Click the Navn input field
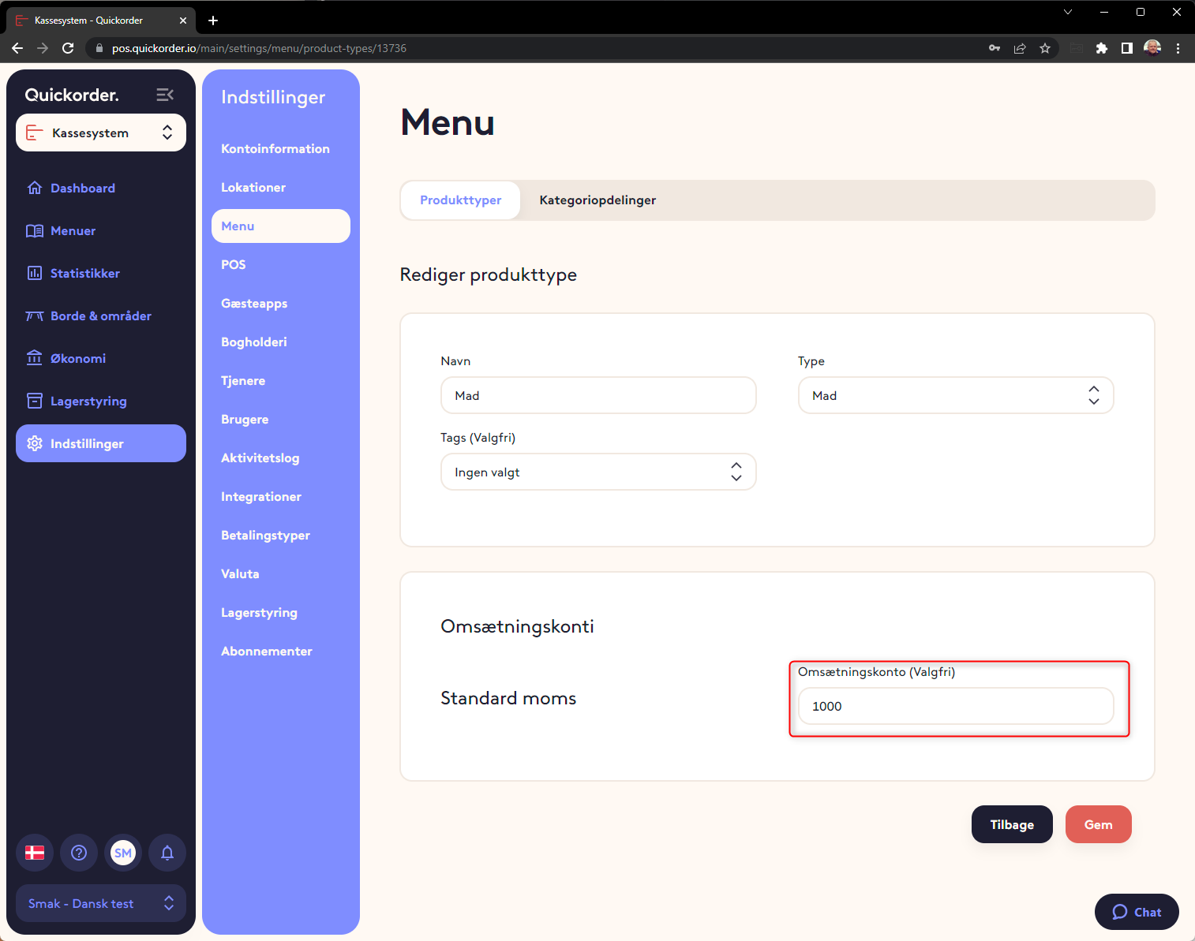This screenshot has height=941, width=1195. tap(598, 395)
